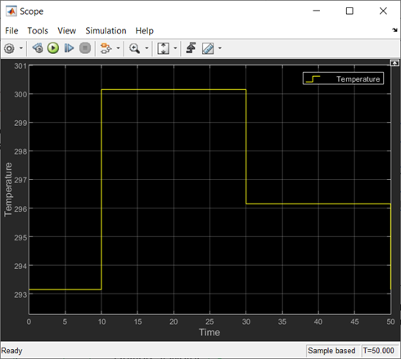Open the View menu
The image size is (401, 359).
click(66, 30)
